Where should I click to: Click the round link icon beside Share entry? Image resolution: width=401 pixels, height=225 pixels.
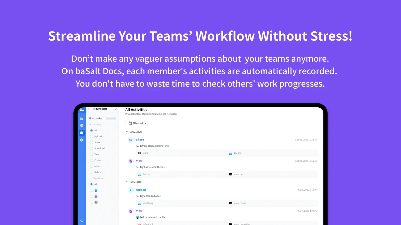tap(131, 140)
